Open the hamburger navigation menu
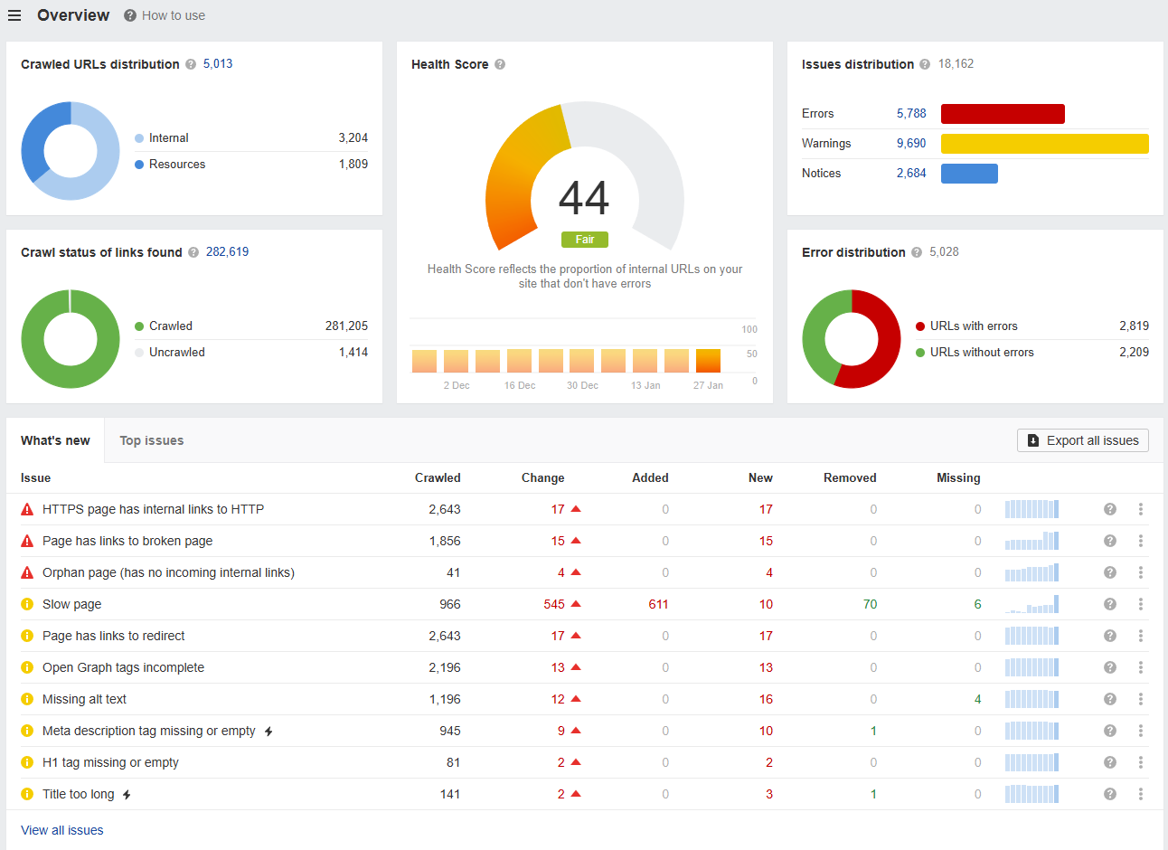Viewport: 1168px width, 850px height. point(14,15)
